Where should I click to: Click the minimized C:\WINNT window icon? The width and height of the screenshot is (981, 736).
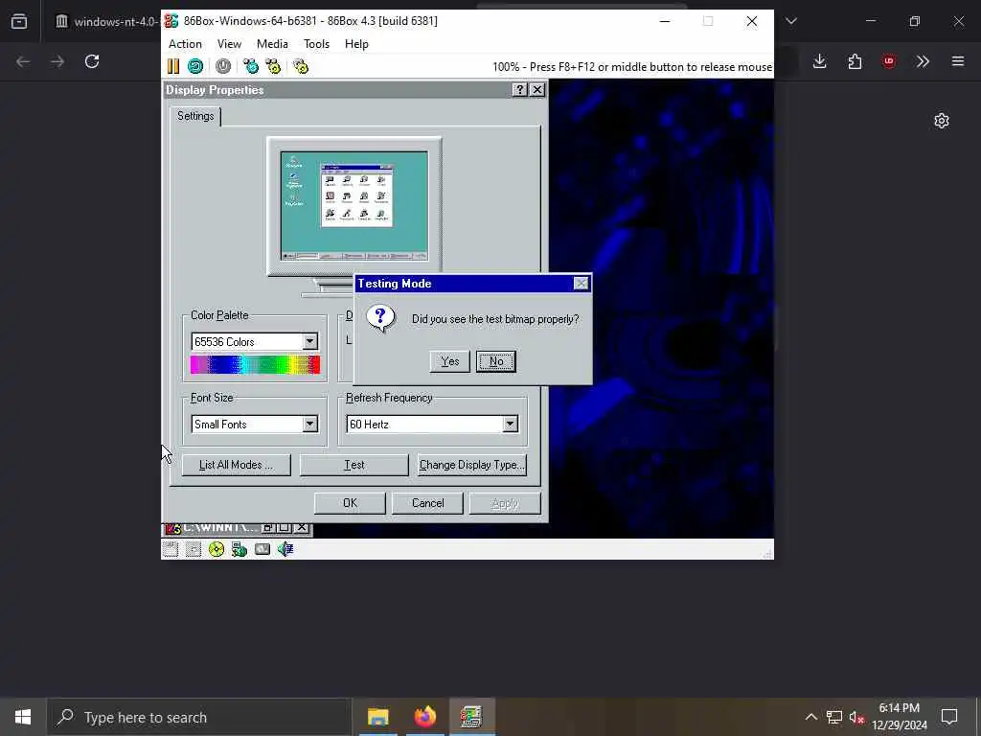(x=173, y=528)
